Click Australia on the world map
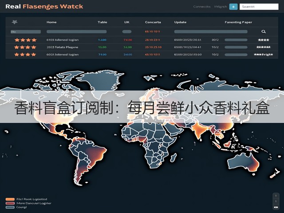The image size is (284, 213). pos(244,162)
